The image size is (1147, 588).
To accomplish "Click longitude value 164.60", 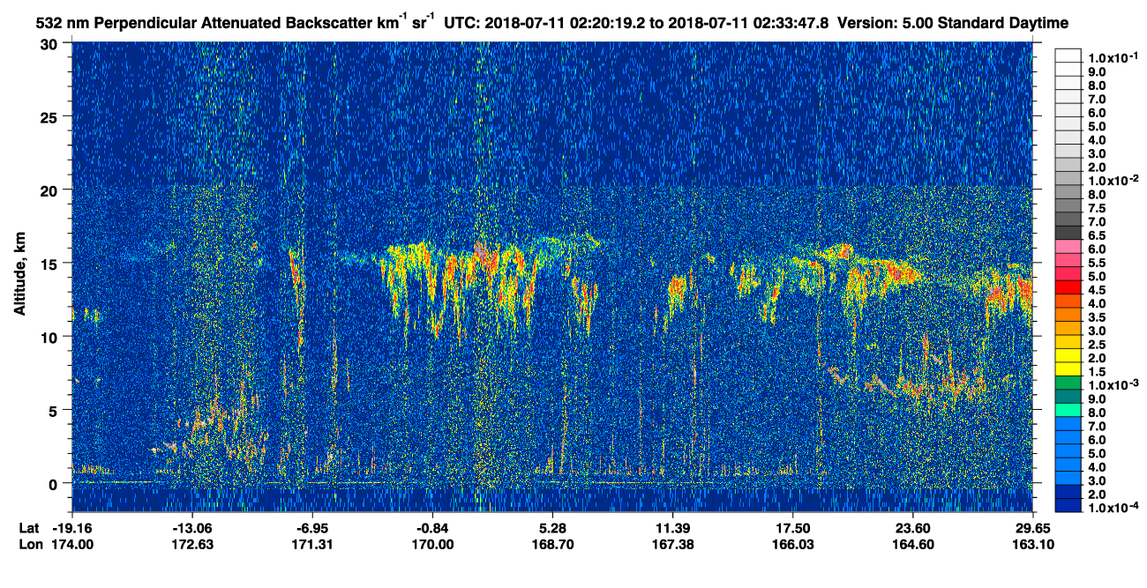I will tap(913, 544).
